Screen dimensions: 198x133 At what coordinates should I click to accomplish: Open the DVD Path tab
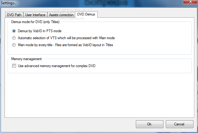[14, 15]
